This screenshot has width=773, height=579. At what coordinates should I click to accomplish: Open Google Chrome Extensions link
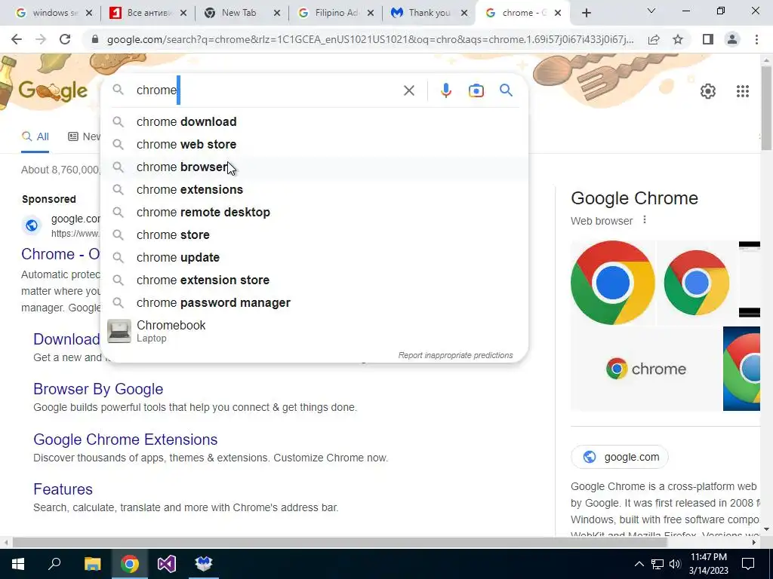[x=125, y=440]
